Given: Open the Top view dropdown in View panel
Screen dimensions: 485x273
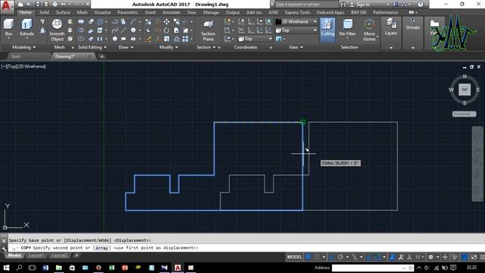Looking at the screenshot, I should click(296, 30).
